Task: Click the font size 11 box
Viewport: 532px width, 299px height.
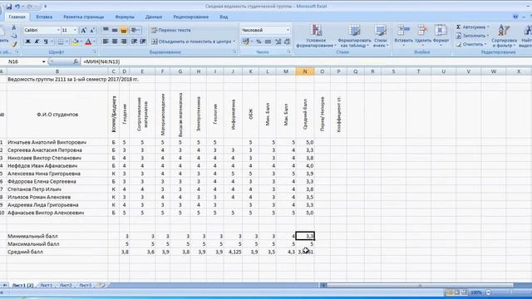Action: [x=66, y=30]
